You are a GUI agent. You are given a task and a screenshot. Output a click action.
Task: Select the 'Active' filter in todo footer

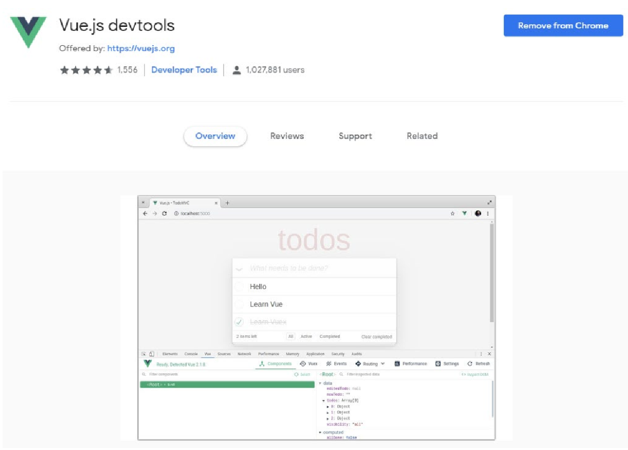(x=306, y=336)
